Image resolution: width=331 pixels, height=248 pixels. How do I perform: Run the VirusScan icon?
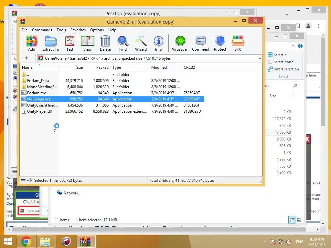point(180,43)
